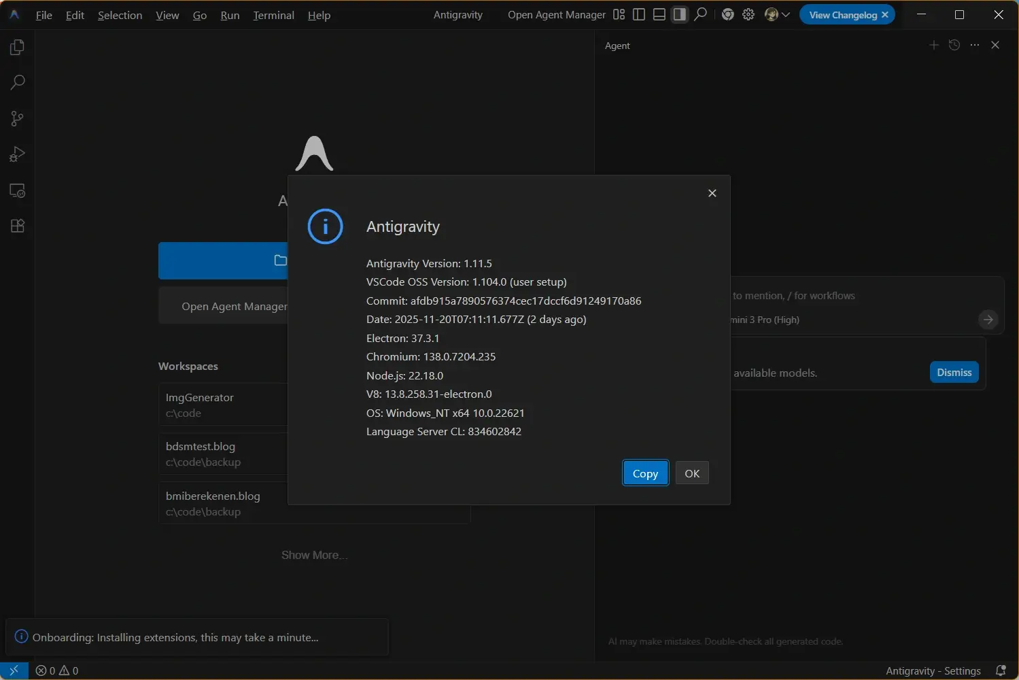Open the File menu

(x=44, y=15)
